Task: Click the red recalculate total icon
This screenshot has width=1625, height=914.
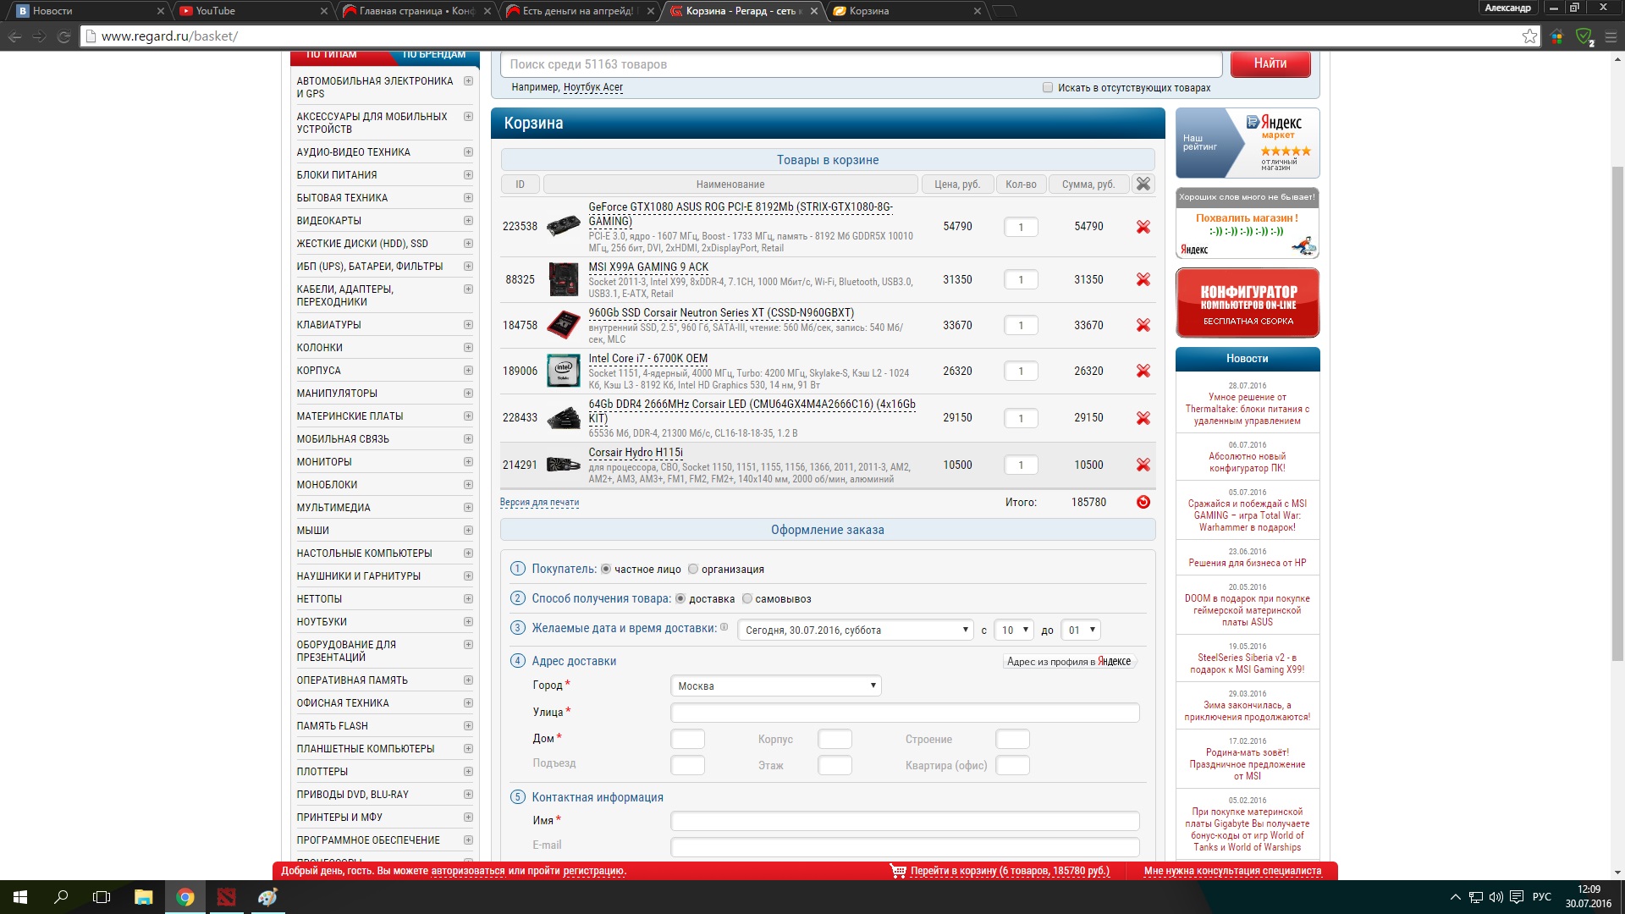Action: [1143, 502]
